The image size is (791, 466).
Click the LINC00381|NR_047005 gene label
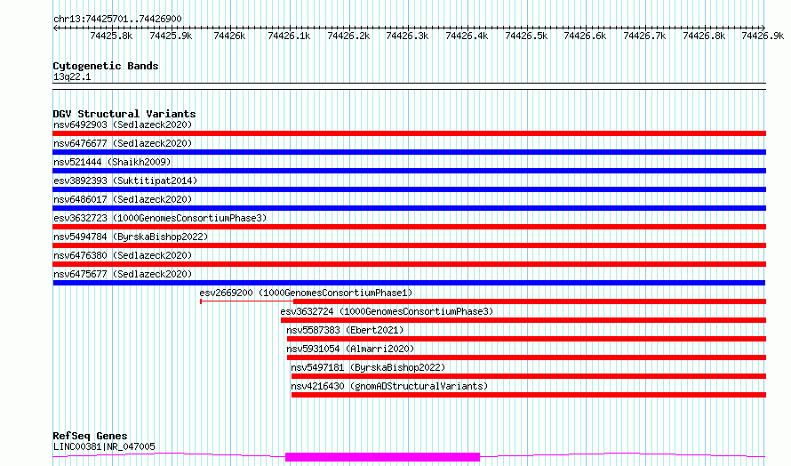104,446
